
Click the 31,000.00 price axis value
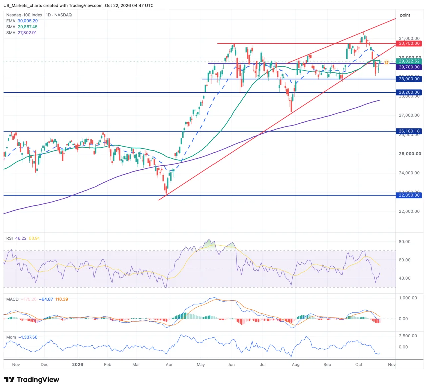pyautogui.click(x=409, y=39)
